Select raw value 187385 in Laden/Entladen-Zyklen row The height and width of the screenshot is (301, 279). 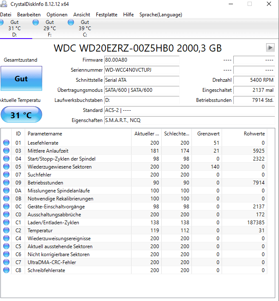click(x=256, y=223)
